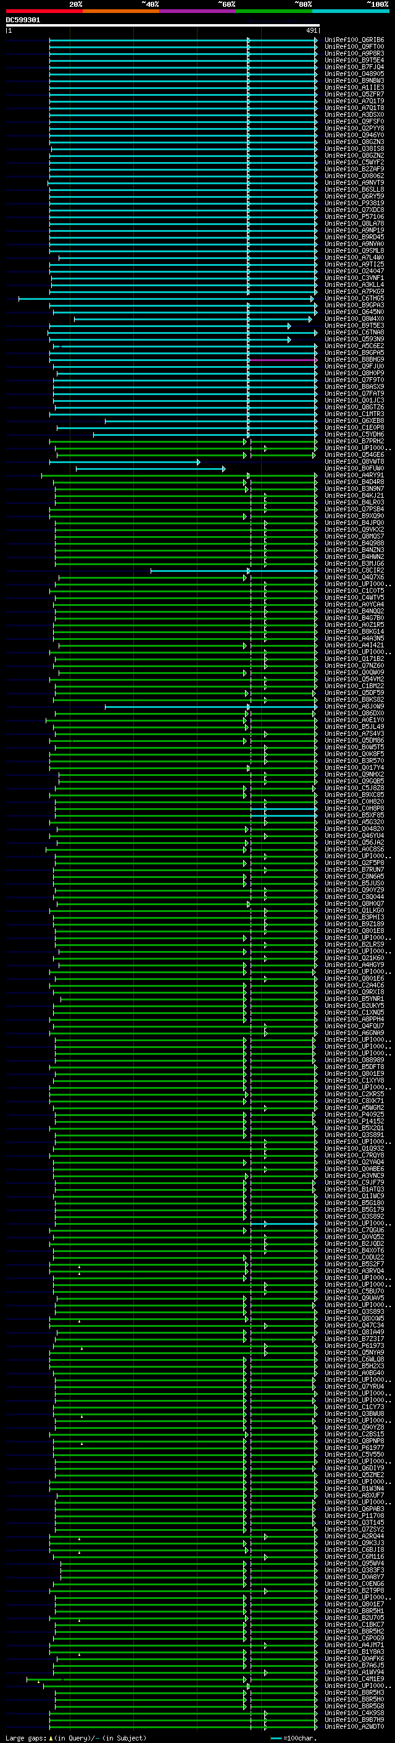The width and height of the screenshot is (395, 1743).
Task: Select the UniRef100_P57106 label
Action: click(x=354, y=216)
